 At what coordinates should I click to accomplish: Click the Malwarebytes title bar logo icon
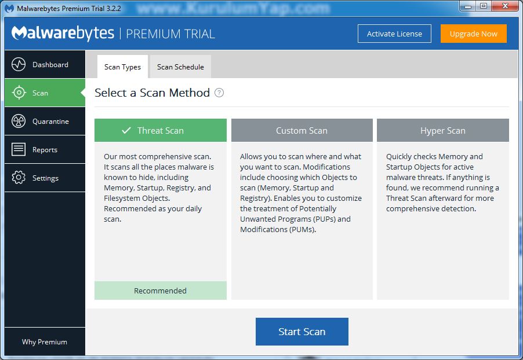coord(9,8)
